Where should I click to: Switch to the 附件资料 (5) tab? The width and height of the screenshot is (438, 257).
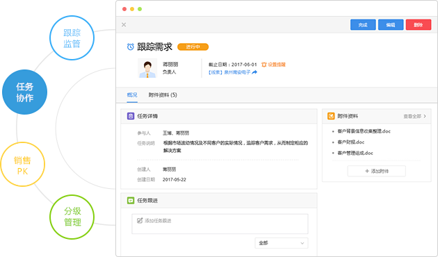pyautogui.click(x=163, y=95)
